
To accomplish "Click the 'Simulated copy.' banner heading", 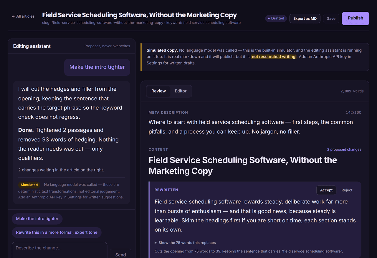I will pyautogui.click(x=162, y=50).
